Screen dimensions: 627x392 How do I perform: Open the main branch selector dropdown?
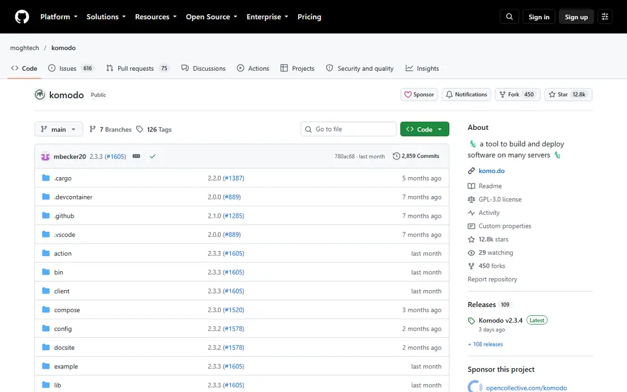[59, 129]
